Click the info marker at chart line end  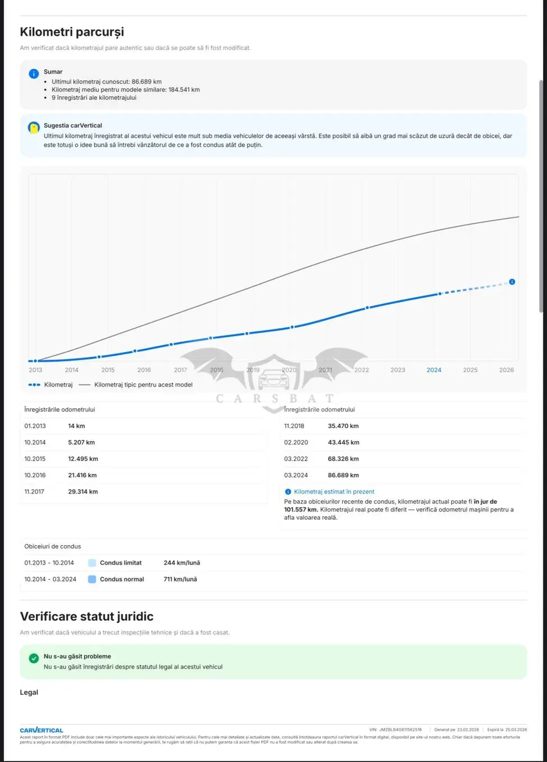coord(512,282)
